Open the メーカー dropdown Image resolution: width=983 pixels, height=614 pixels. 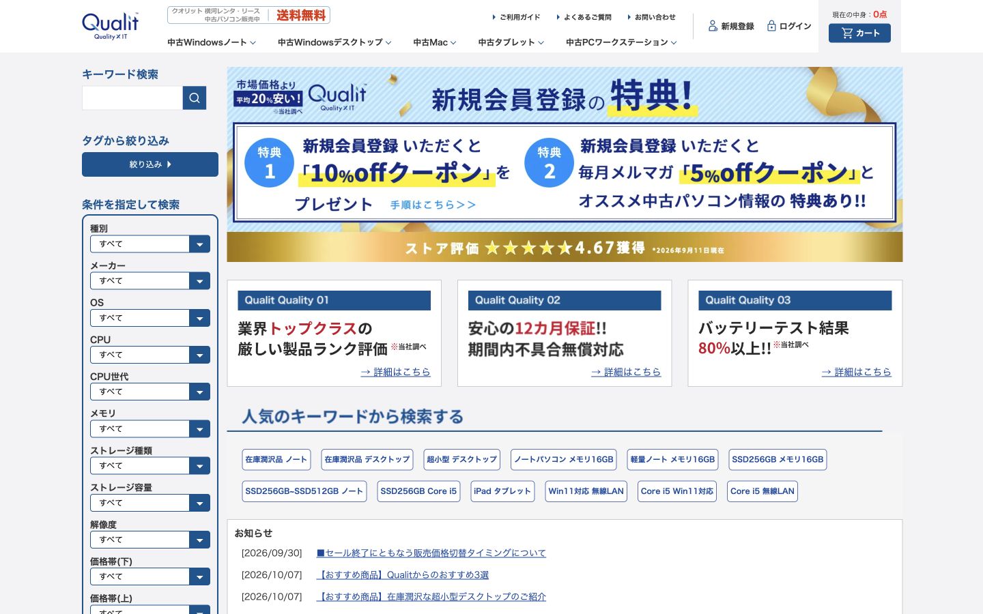(x=150, y=280)
